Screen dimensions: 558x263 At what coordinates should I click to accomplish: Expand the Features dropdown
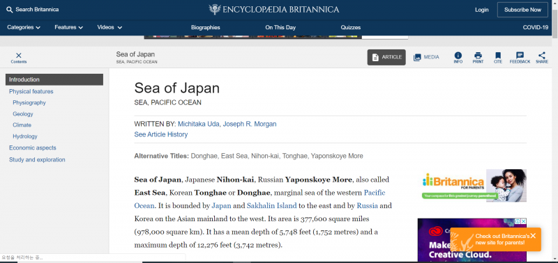[68, 27]
